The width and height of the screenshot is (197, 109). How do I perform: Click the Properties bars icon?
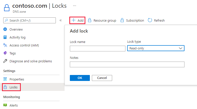click(x=5, y=79)
